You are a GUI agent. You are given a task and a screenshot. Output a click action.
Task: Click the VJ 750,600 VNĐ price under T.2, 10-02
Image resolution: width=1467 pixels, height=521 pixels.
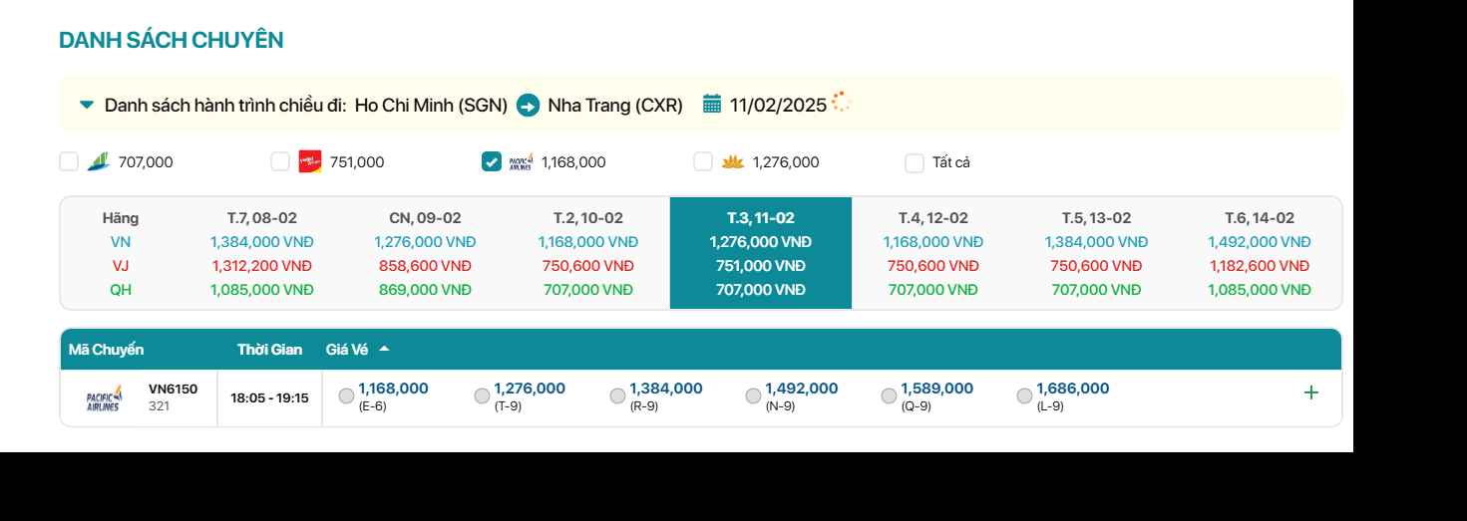588,266
